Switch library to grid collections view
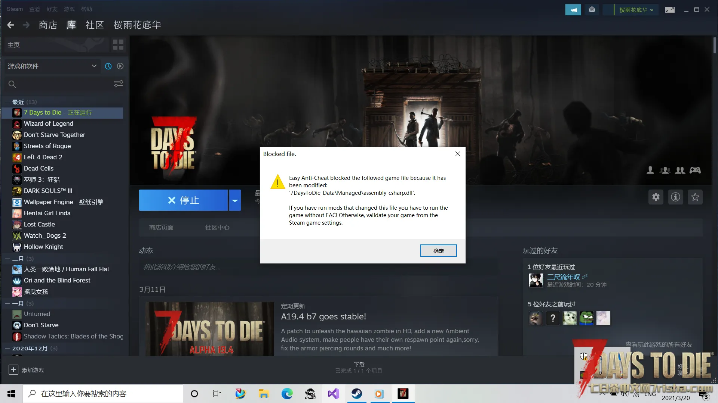 point(118,45)
